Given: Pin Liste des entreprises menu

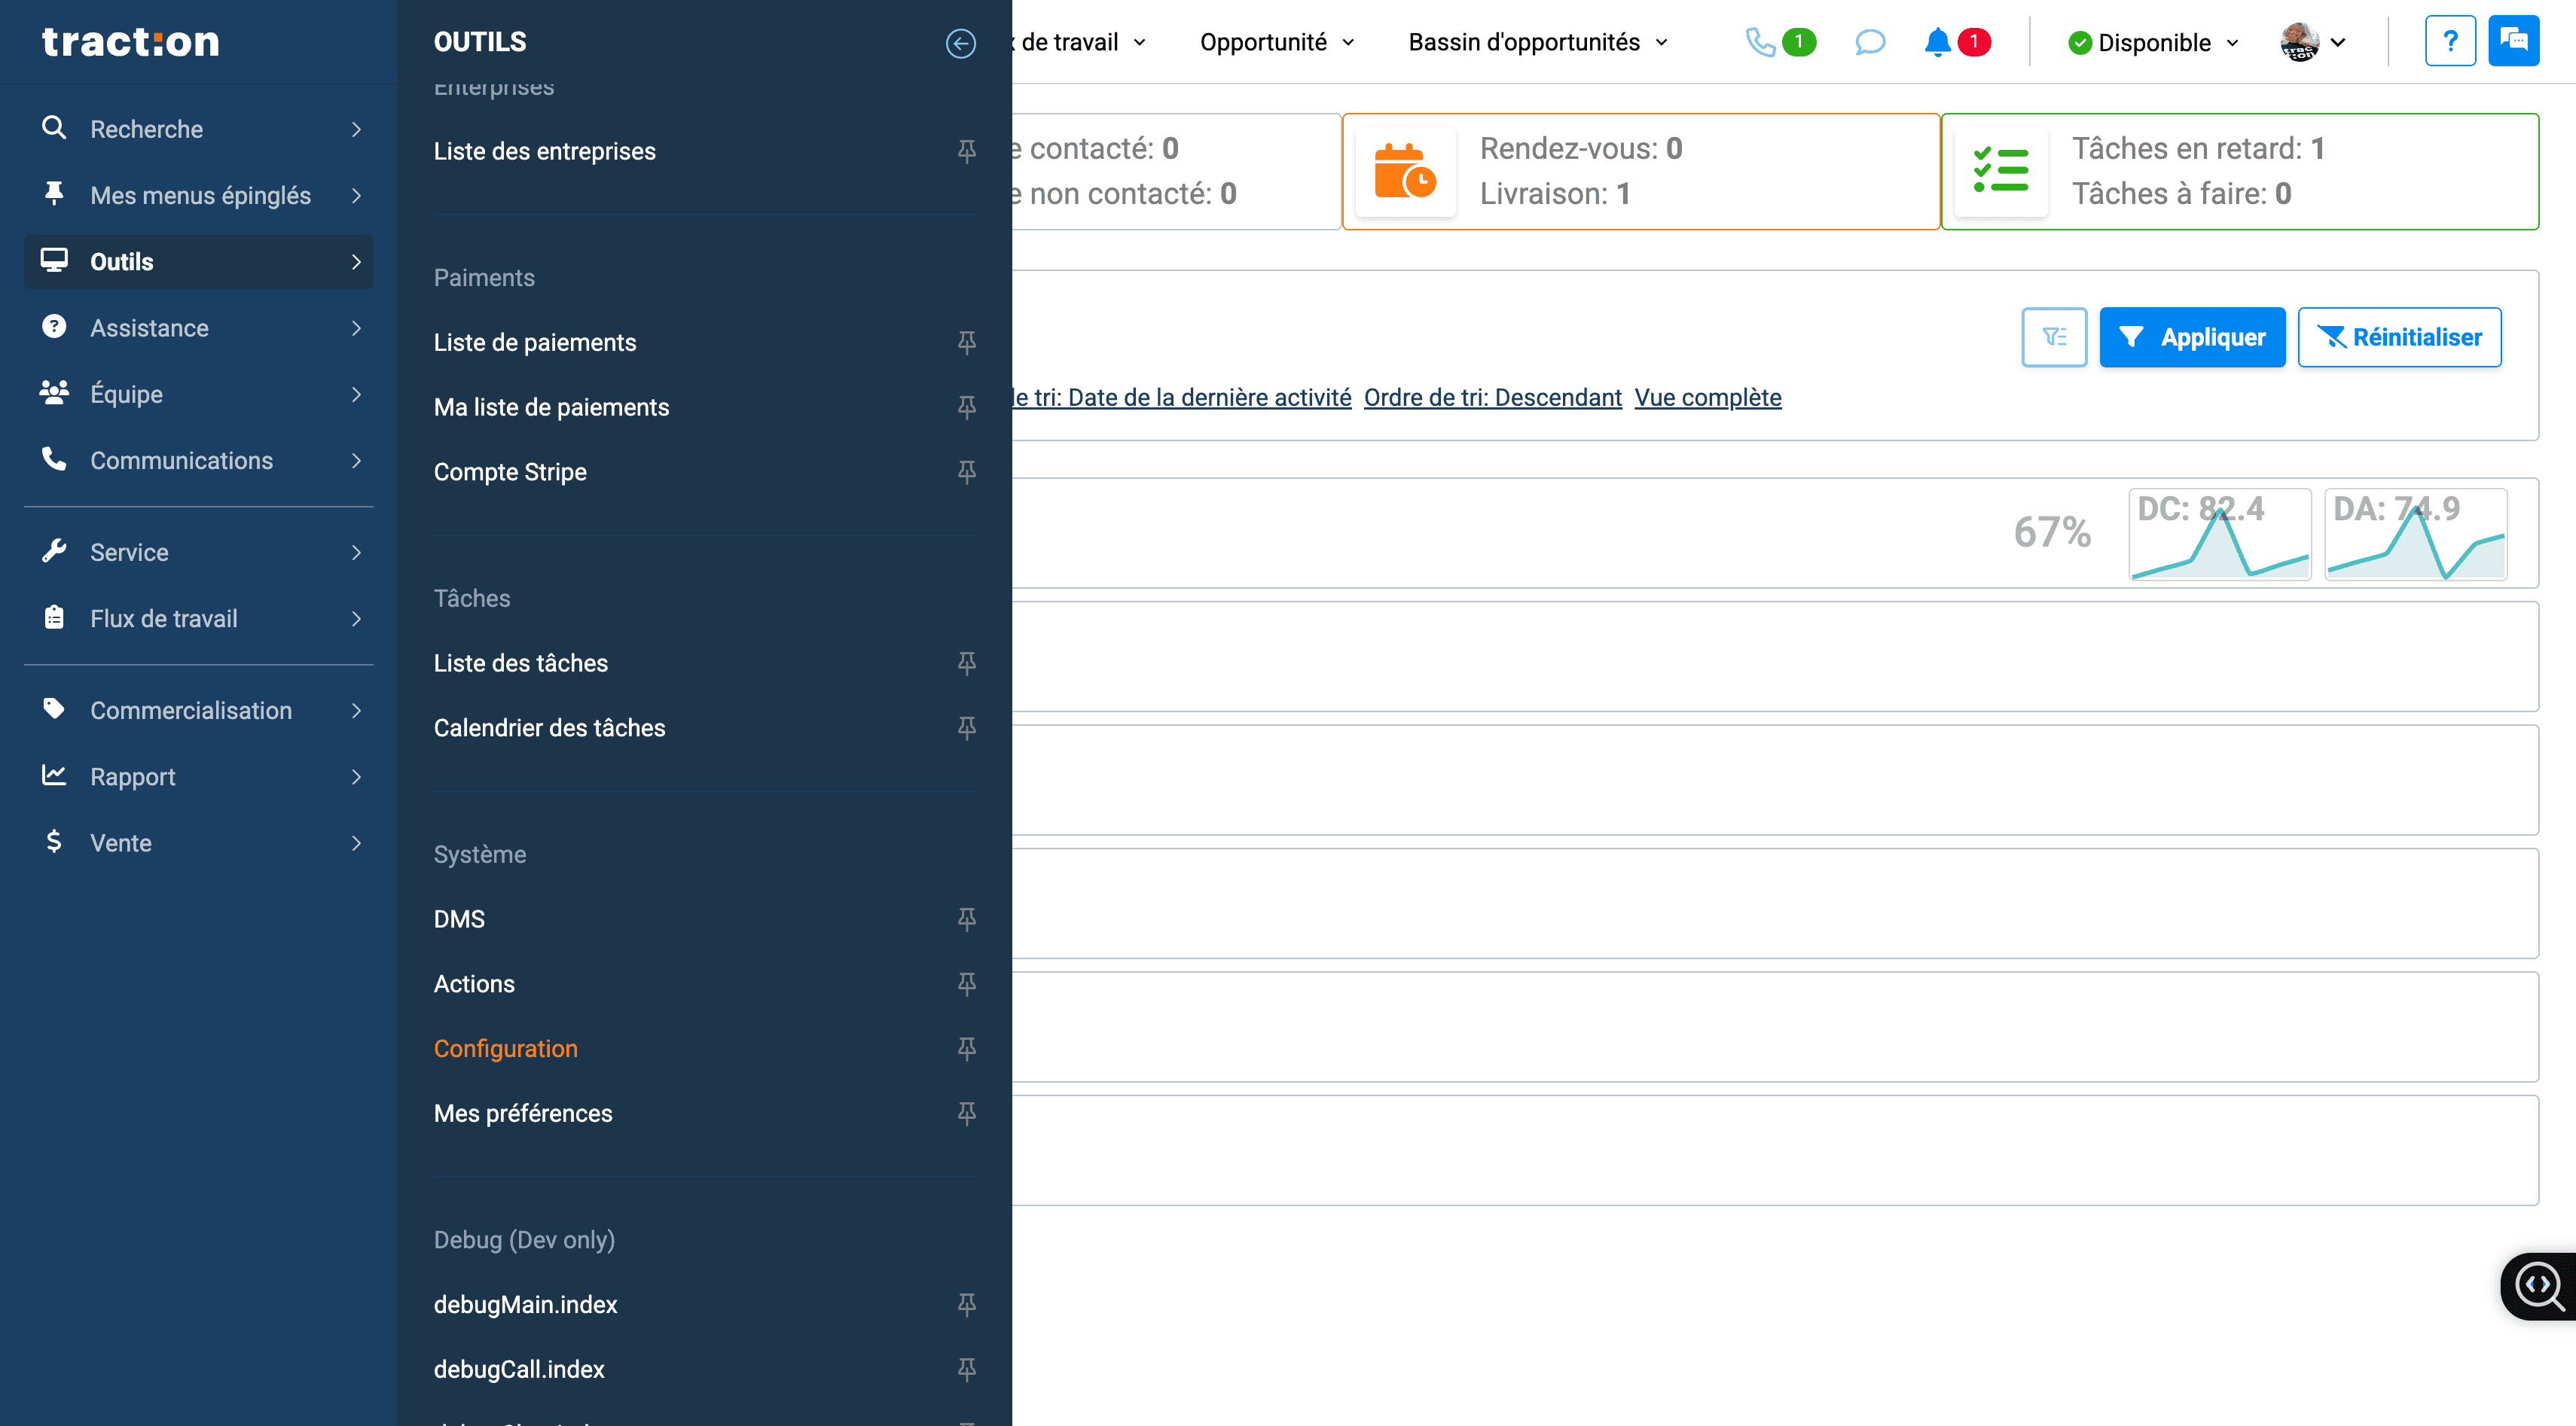Looking at the screenshot, I should 966,151.
